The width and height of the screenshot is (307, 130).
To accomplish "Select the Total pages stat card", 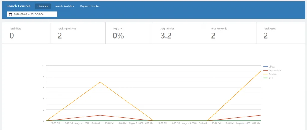I will tap(280, 33).
